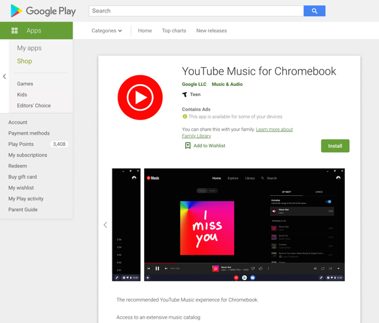Collapse the sidebar with the left chevron
The height and width of the screenshot is (323, 379).
pyautogui.click(x=4, y=76)
